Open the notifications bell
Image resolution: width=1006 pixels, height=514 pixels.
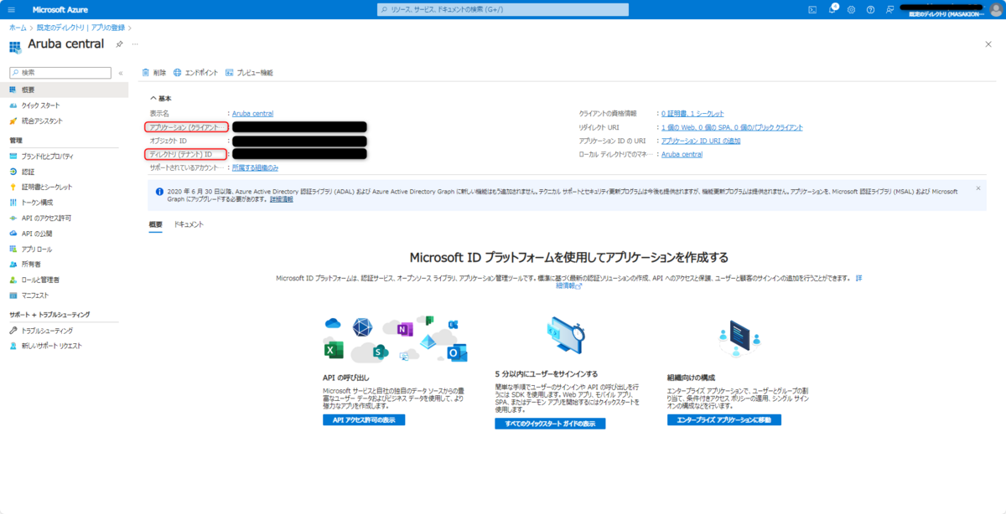pyautogui.click(x=832, y=9)
